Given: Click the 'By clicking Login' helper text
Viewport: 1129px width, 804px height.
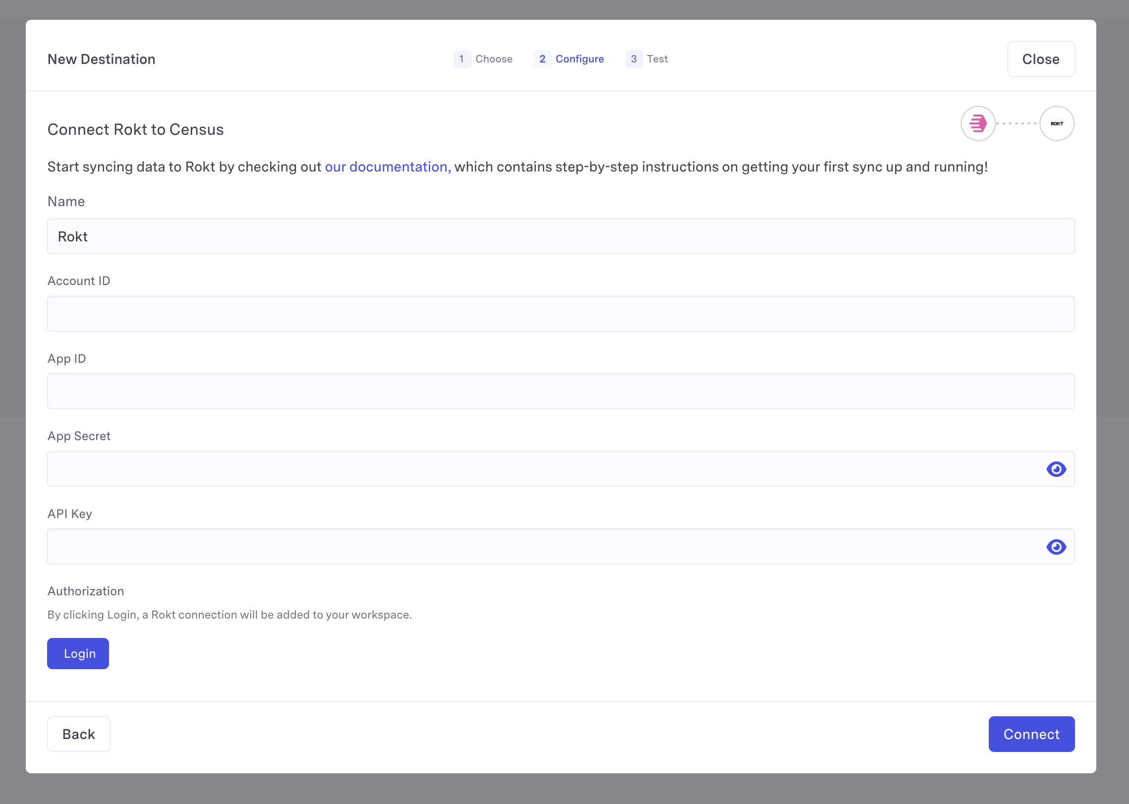Looking at the screenshot, I should [x=229, y=615].
